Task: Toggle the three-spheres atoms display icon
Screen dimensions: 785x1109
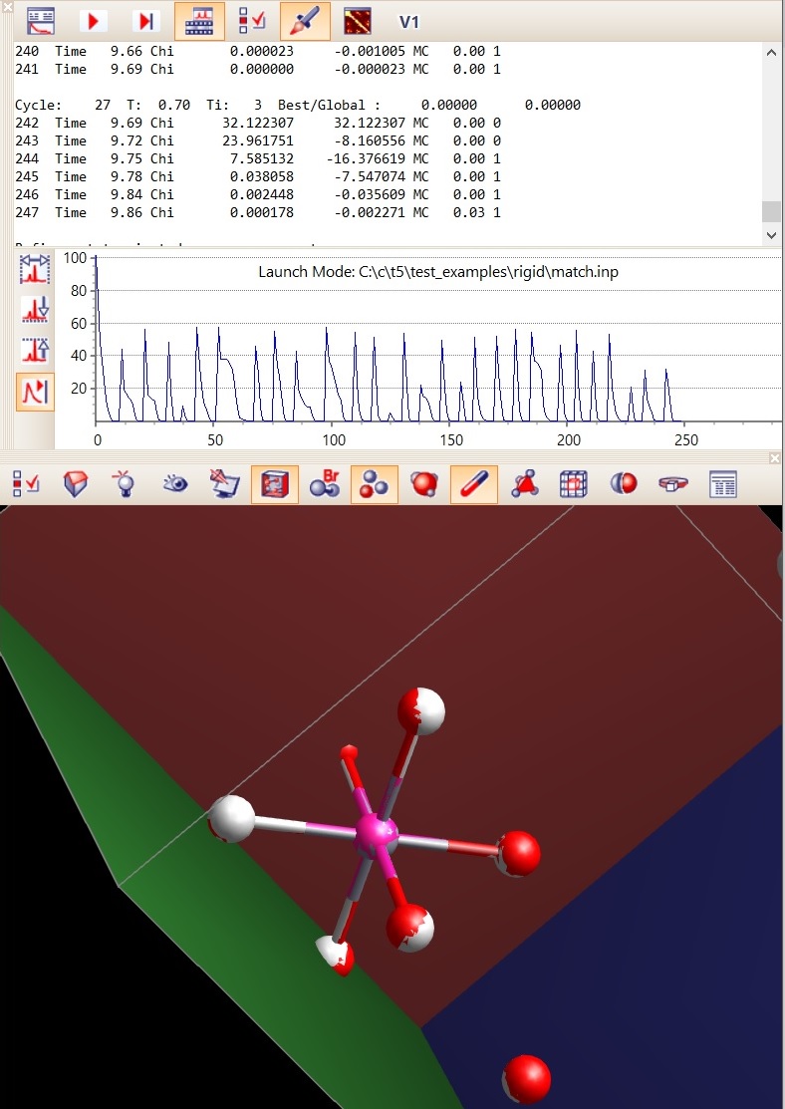Action: [x=375, y=484]
